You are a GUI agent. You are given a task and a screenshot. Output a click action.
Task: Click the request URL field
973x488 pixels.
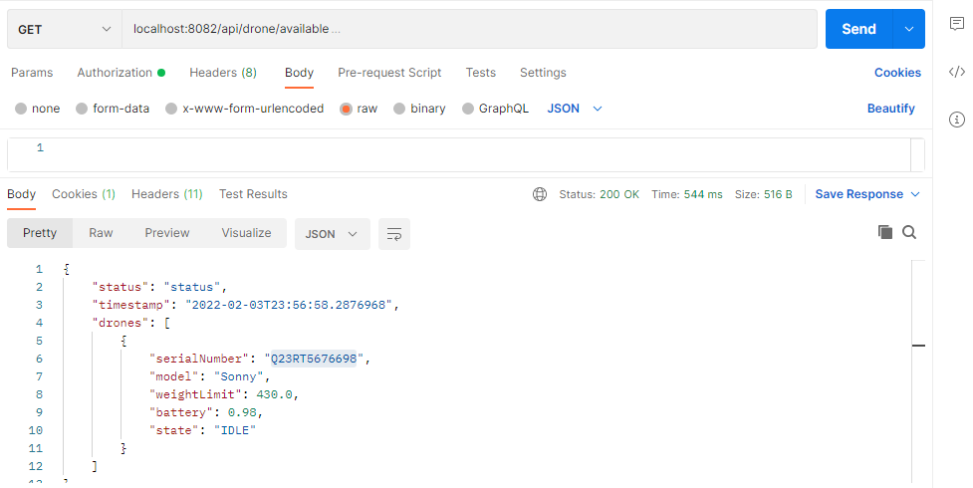469,29
